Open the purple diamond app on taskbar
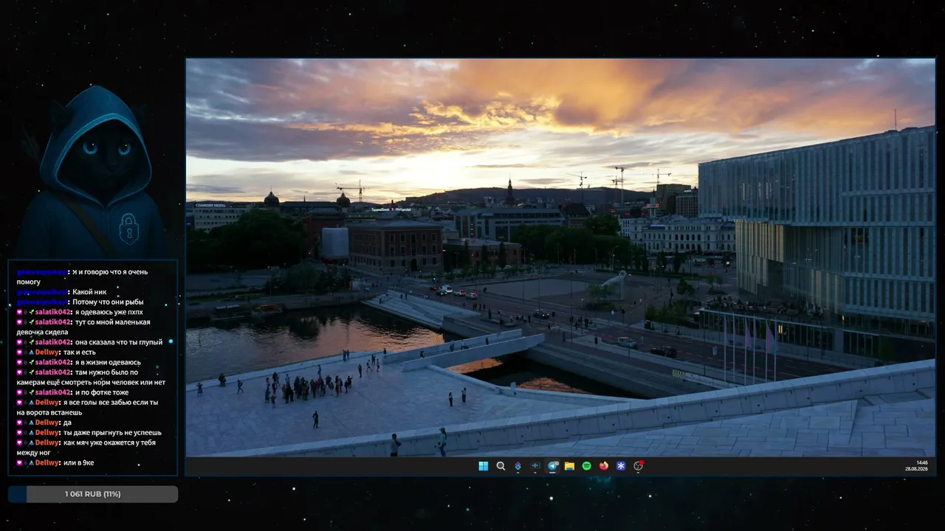 click(x=518, y=466)
